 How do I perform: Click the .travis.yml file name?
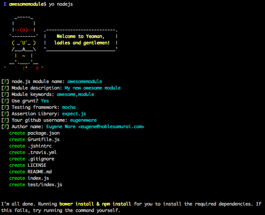(42, 152)
